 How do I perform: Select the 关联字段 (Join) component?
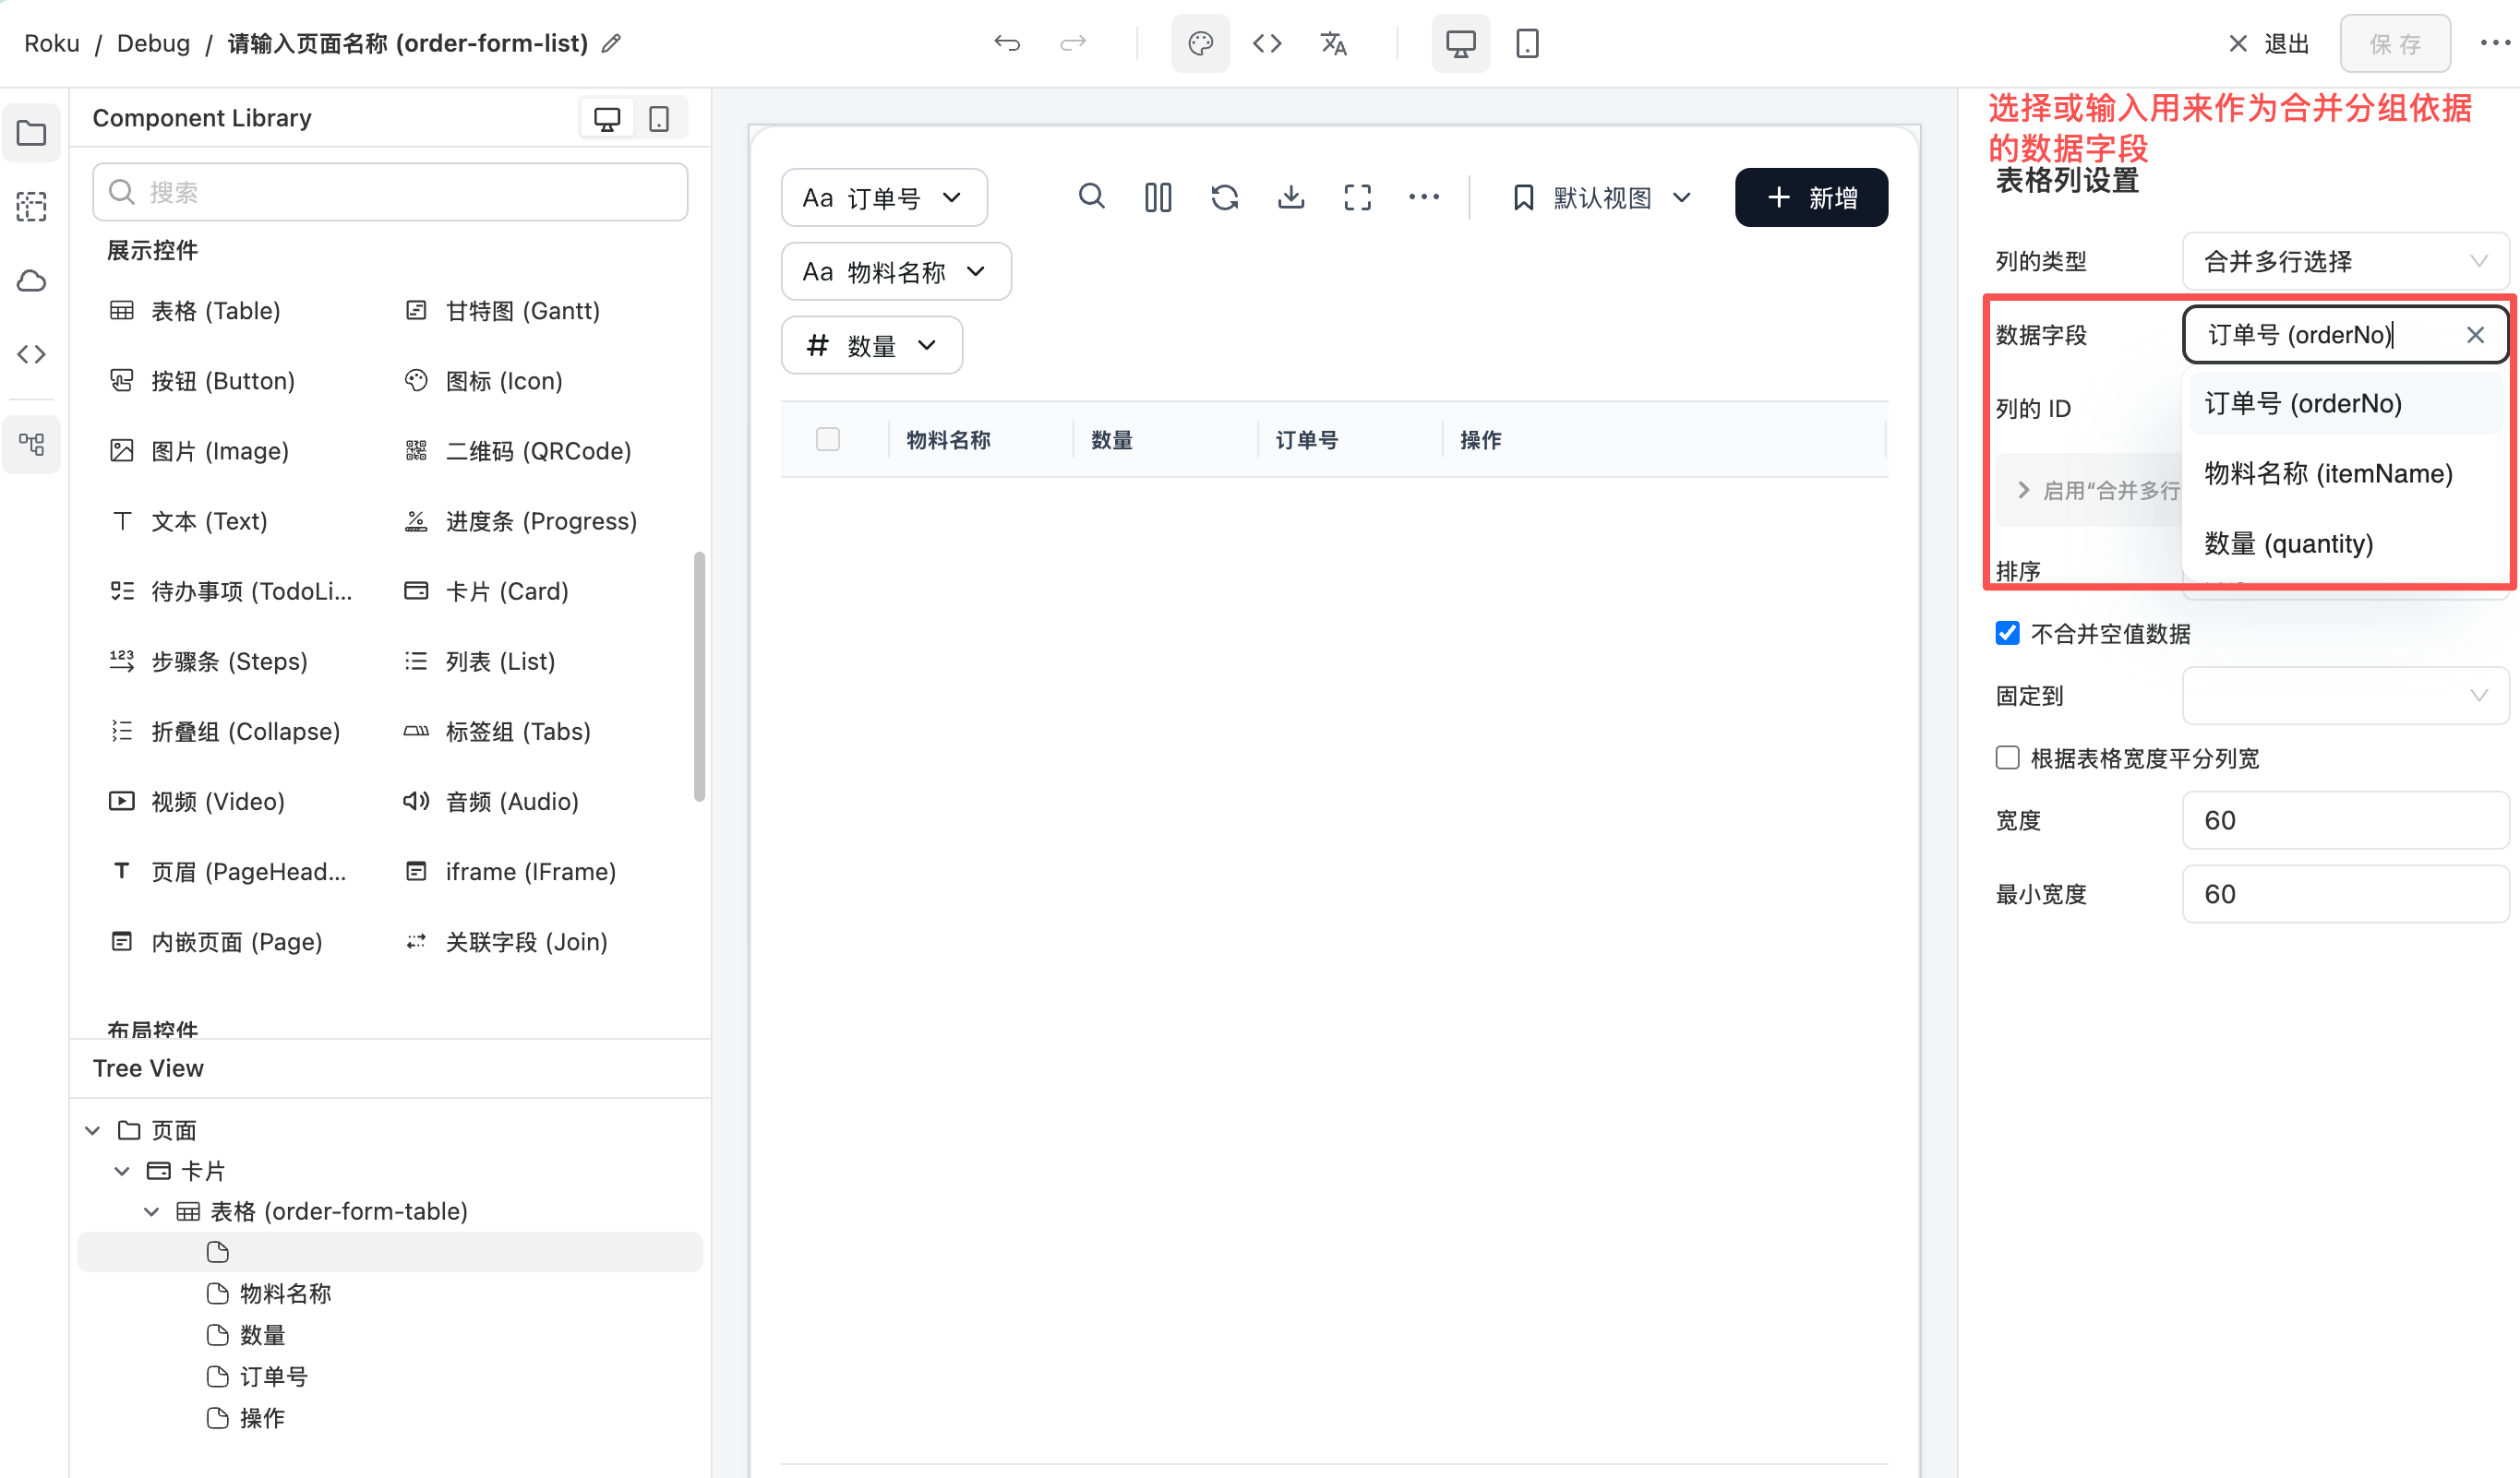click(x=506, y=941)
